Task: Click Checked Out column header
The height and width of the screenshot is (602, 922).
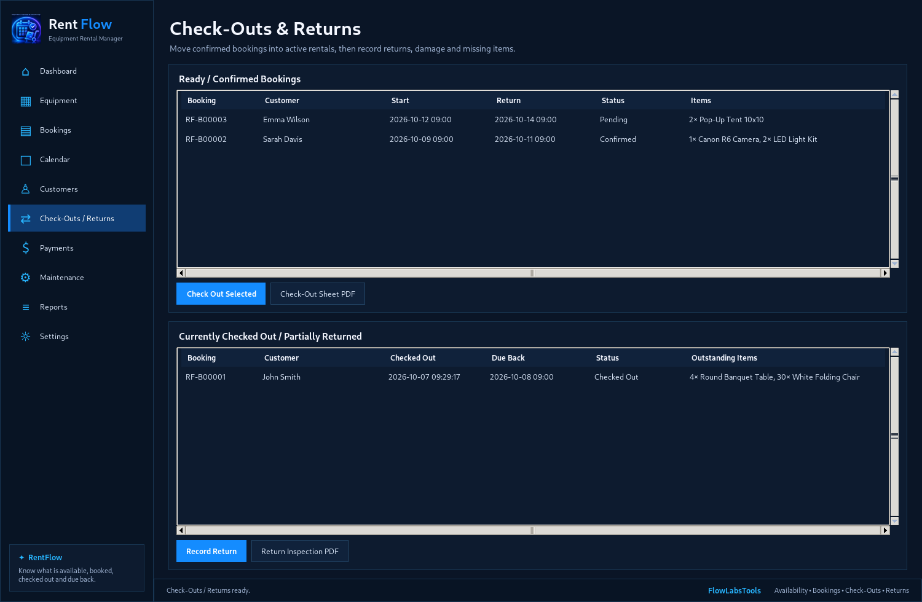Action: pyautogui.click(x=413, y=358)
